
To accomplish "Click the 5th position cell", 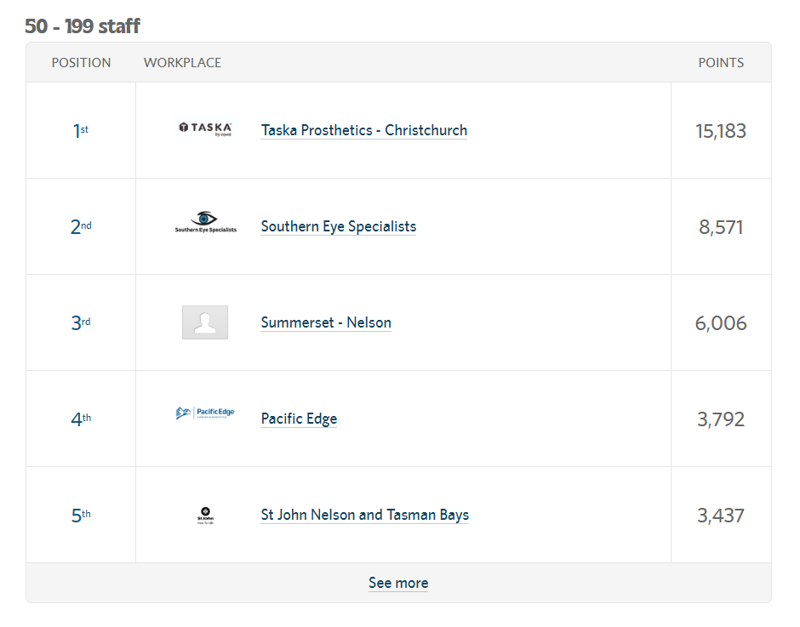I will [x=80, y=516].
